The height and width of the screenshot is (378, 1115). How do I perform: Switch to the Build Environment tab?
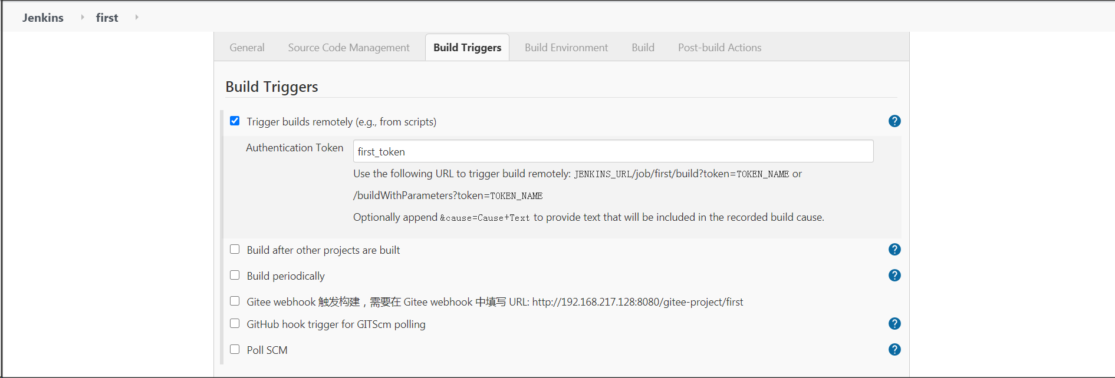pyautogui.click(x=565, y=47)
